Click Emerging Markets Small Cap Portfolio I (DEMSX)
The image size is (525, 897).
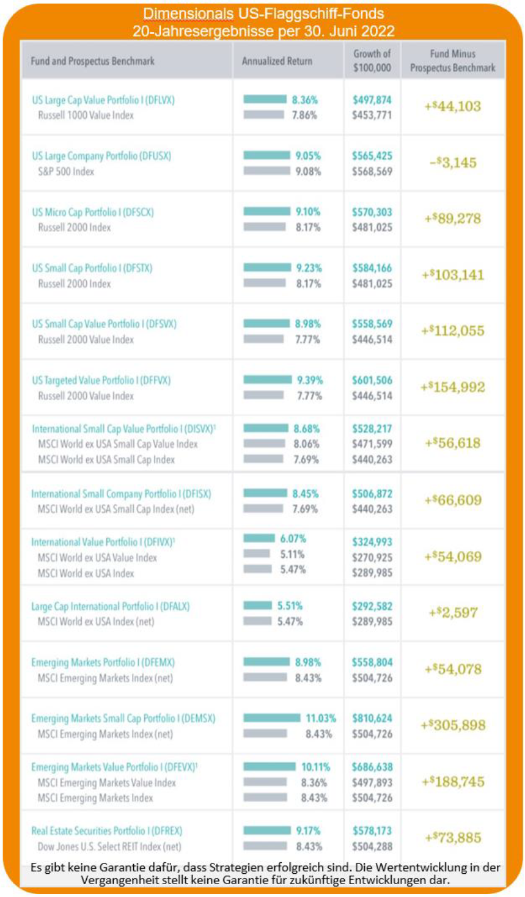(123, 719)
